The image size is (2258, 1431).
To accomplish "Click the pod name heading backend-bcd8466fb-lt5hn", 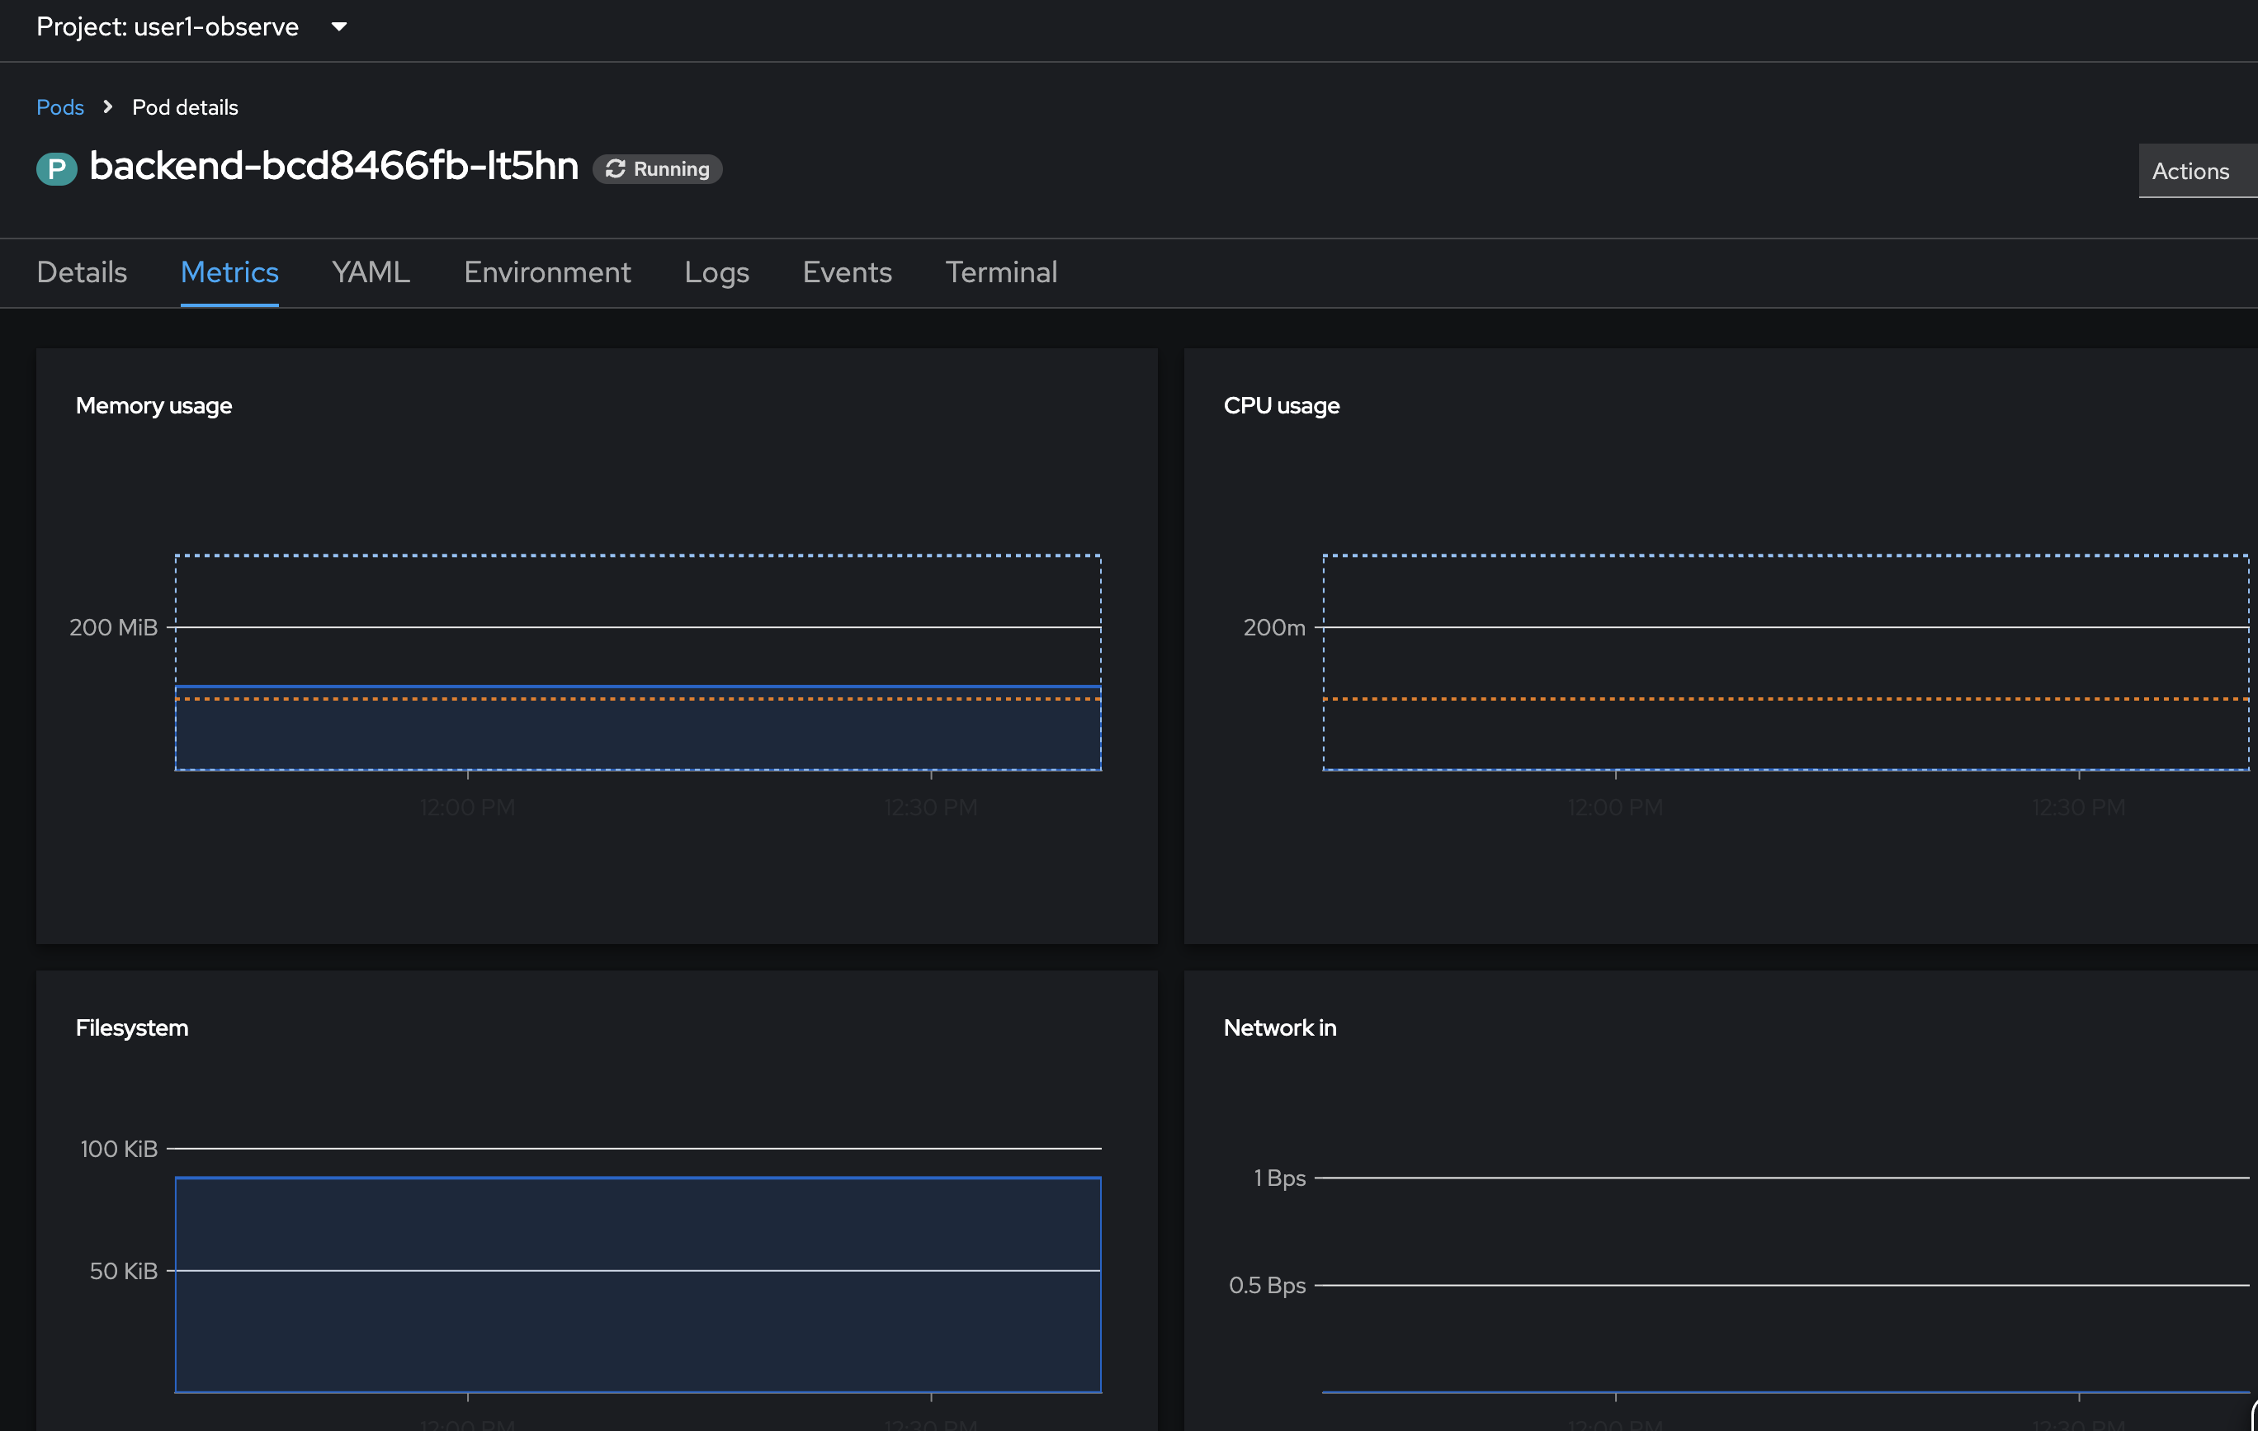I will (333, 166).
